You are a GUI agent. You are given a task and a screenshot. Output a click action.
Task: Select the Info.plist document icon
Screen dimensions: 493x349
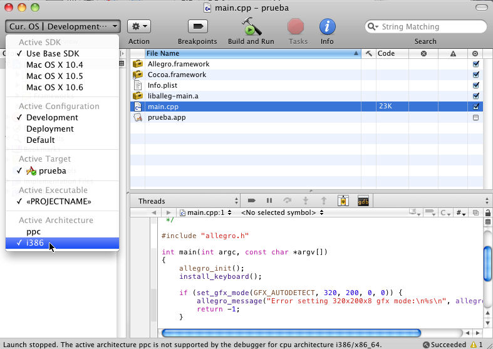(x=138, y=85)
